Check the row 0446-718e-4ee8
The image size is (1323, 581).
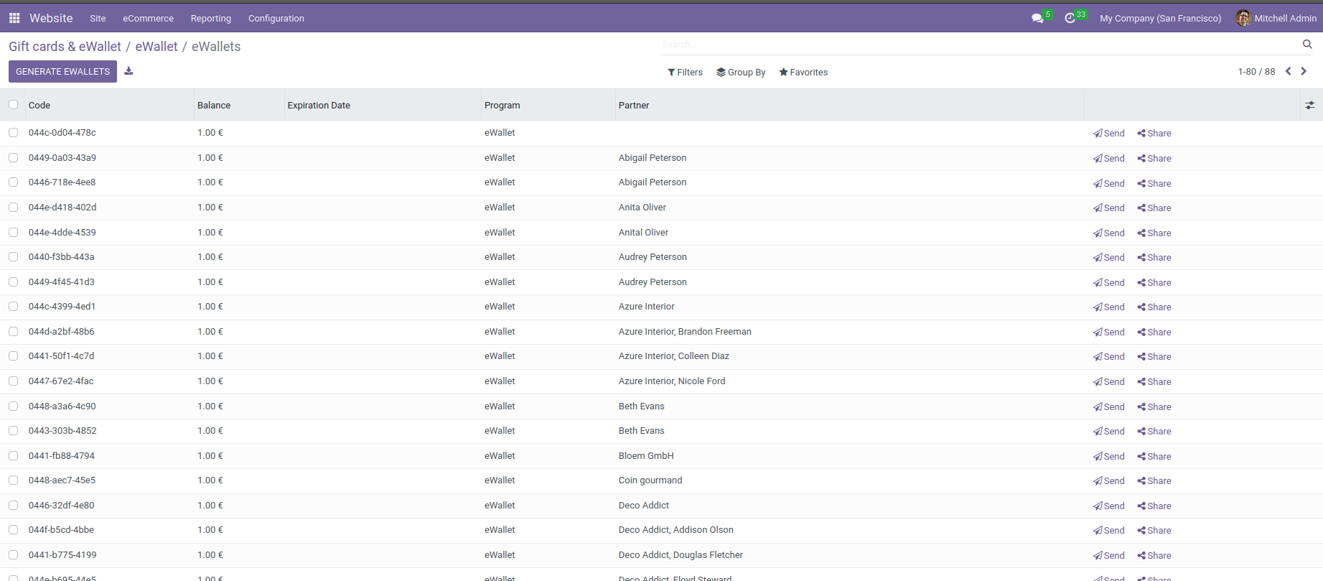click(13, 182)
